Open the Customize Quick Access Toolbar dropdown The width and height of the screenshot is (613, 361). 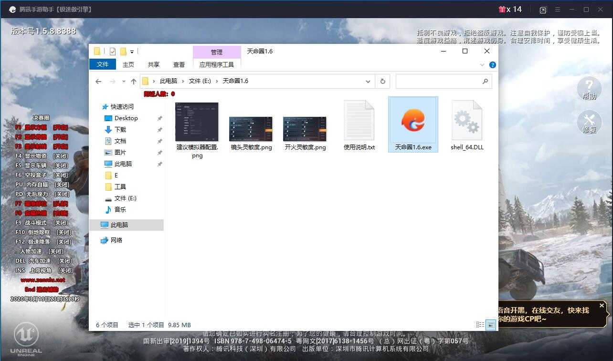132,52
